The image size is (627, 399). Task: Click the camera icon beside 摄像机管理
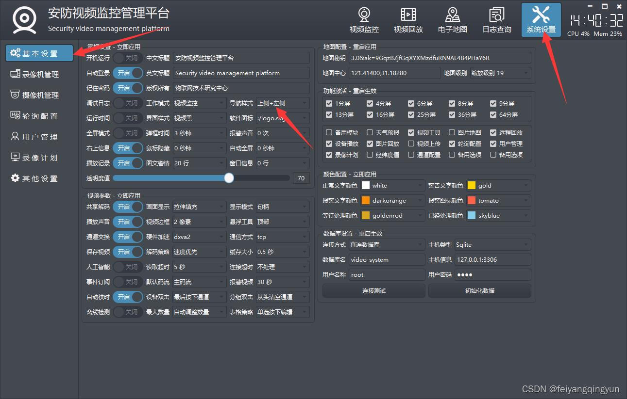(x=15, y=95)
